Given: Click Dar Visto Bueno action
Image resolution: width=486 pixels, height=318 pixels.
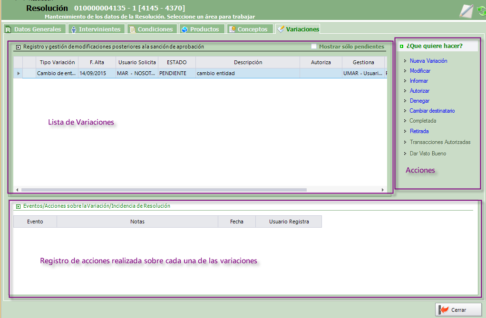Looking at the screenshot, I should point(428,154).
